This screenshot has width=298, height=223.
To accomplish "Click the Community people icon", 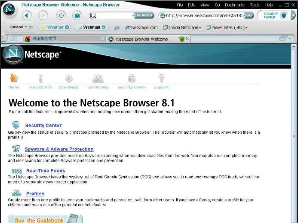I will coord(98,78).
